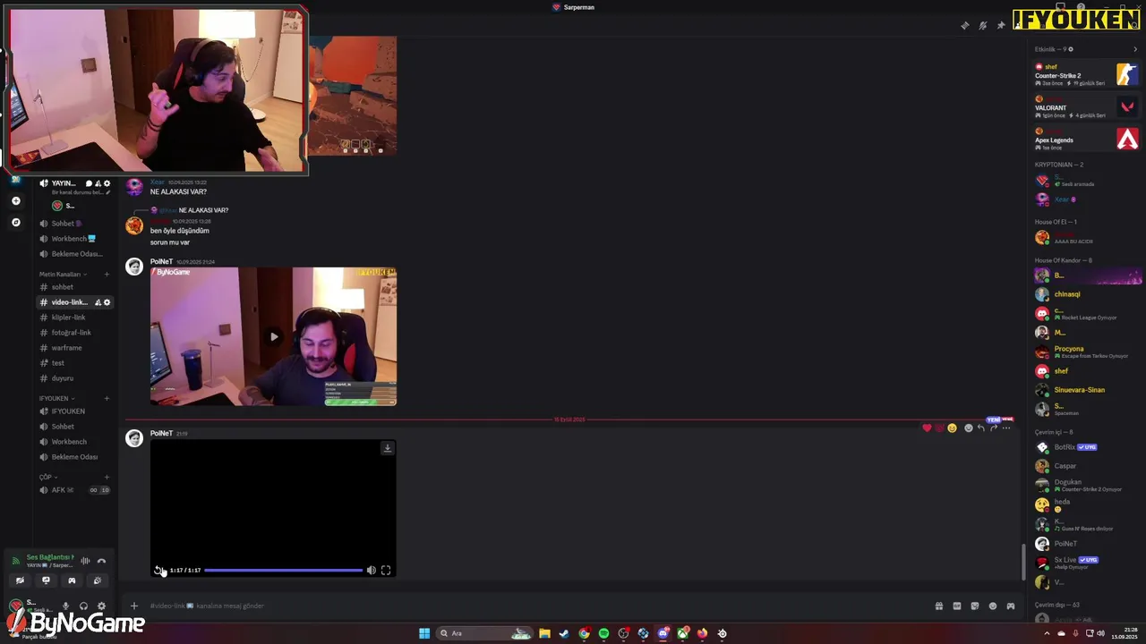The height and width of the screenshot is (644, 1146).
Task: Open attachment plus button in message bar
Action: coord(134,606)
